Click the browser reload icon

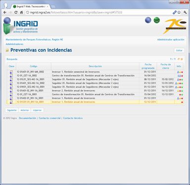[16, 12]
